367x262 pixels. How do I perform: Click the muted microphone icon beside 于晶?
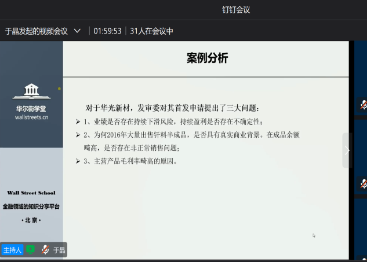tap(45, 250)
